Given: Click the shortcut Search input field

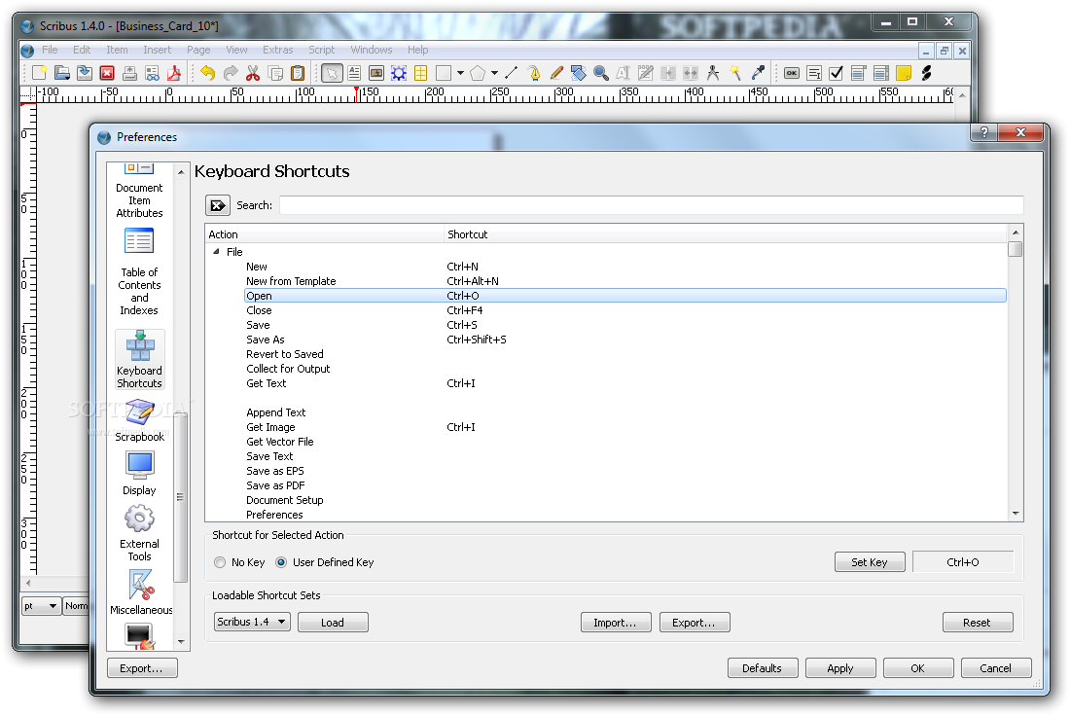Looking at the screenshot, I should click(x=651, y=204).
